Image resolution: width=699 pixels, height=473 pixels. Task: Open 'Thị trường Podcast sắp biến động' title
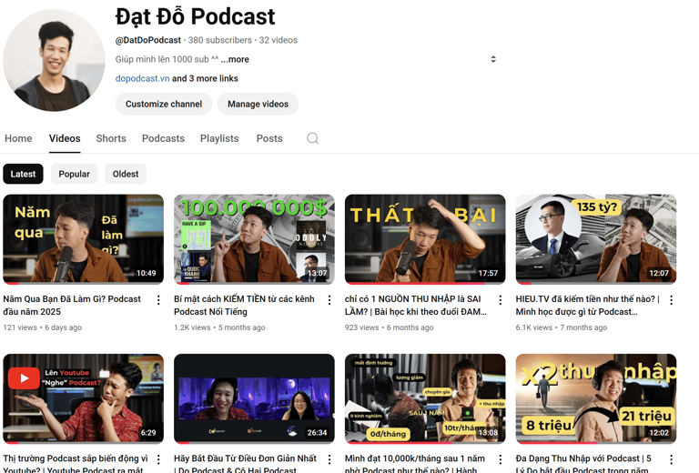76,463
